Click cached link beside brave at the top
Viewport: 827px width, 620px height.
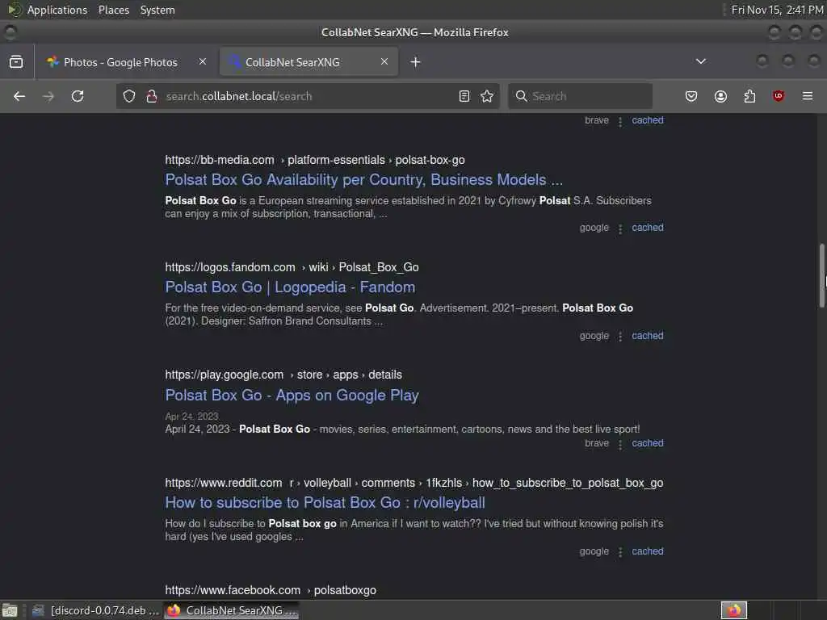tap(648, 119)
